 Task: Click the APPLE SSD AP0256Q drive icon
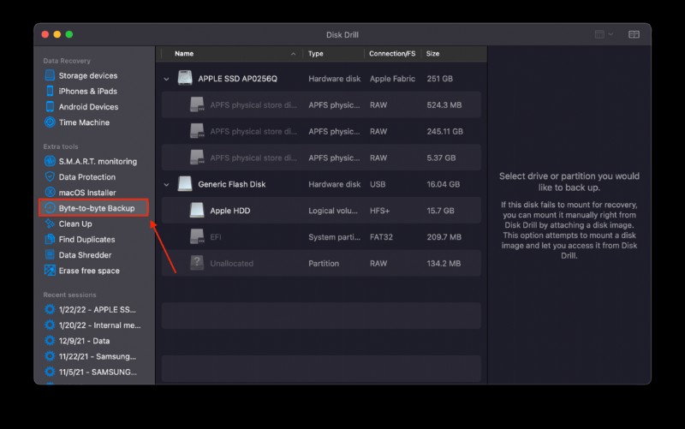(x=185, y=78)
